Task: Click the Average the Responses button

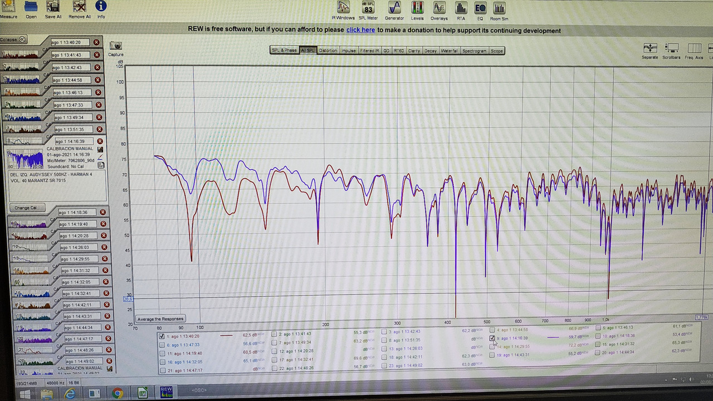Action: pos(160,319)
